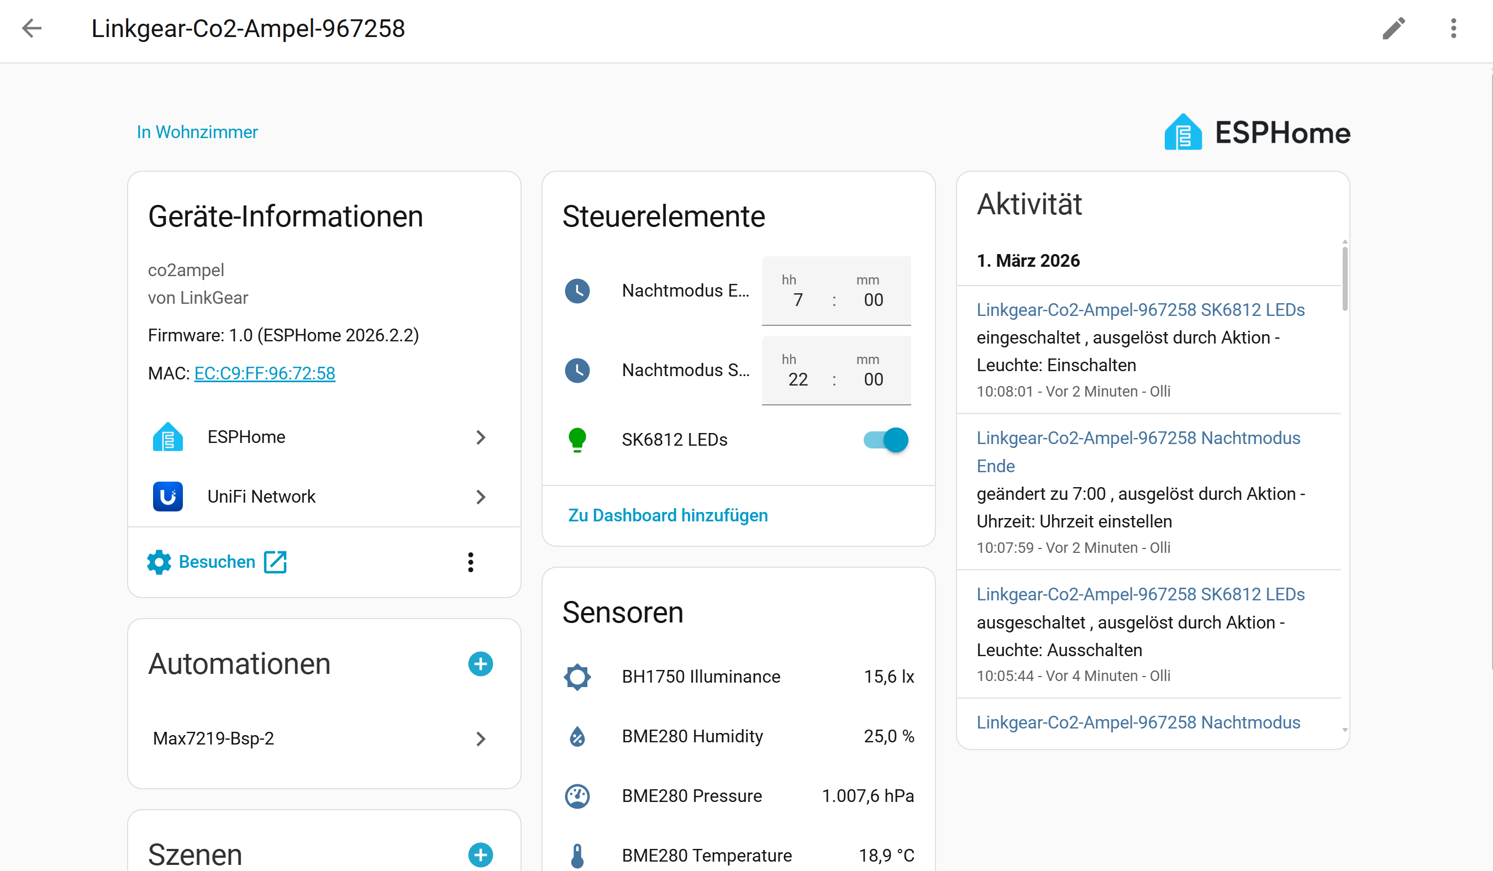The height and width of the screenshot is (871, 1493).
Task: Click the green SK6812 LEDs bulb icon
Action: click(577, 440)
